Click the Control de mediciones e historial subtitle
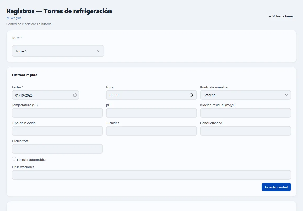This screenshot has width=303, height=211. coord(29,24)
